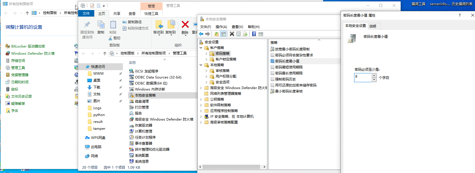
Task: Collapse the 帐户策略 tree node
Action: [x=201, y=48]
